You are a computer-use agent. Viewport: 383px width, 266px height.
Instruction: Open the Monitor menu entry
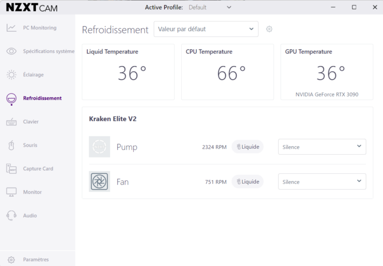click(33, 192)
